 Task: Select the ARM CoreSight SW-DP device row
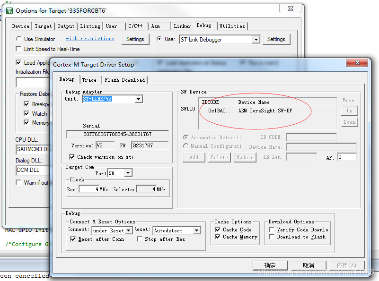[x=251, y=111]
